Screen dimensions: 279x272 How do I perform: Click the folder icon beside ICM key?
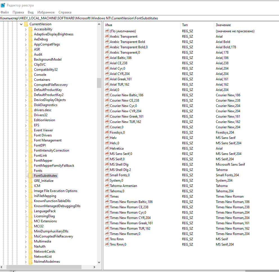point(31,186)
